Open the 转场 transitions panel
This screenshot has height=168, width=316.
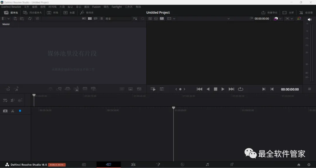click(52, 13)
